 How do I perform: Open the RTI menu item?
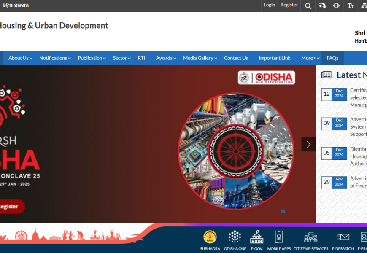pos(141,58)
